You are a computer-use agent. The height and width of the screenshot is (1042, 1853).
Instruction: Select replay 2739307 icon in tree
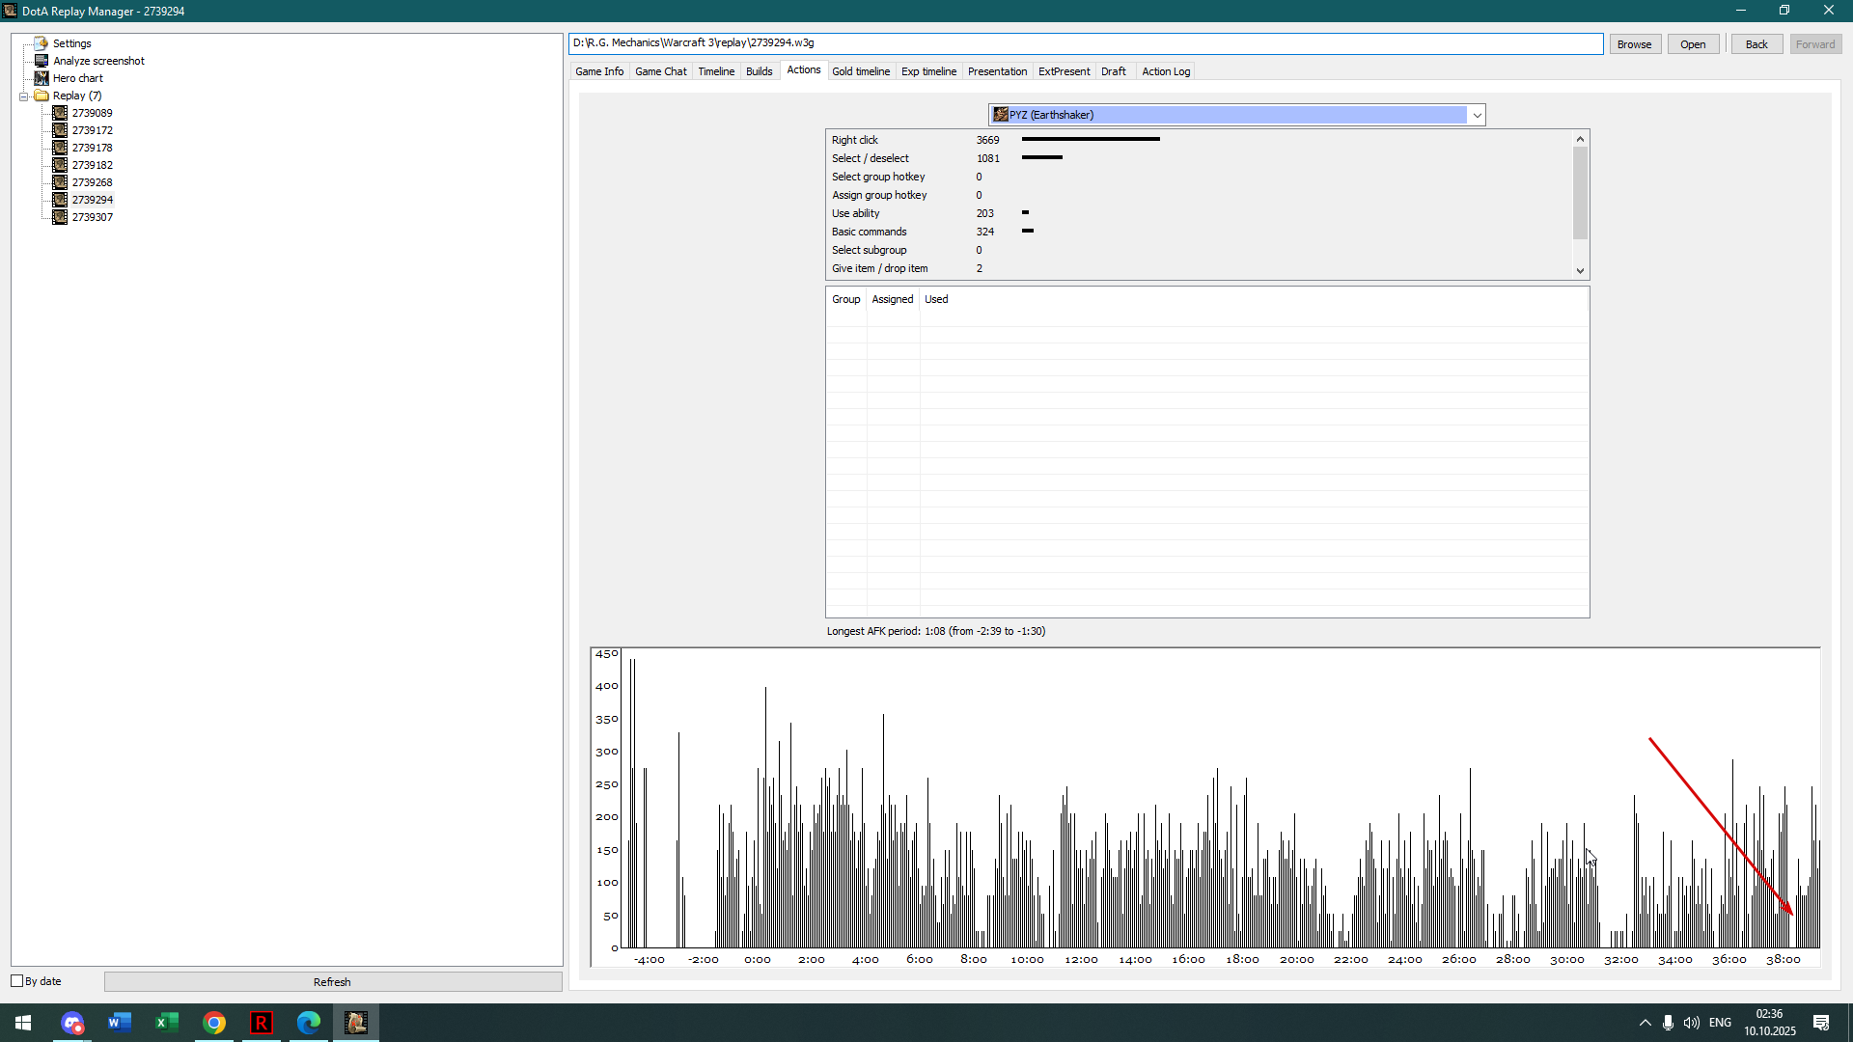[x=60, y=217]
